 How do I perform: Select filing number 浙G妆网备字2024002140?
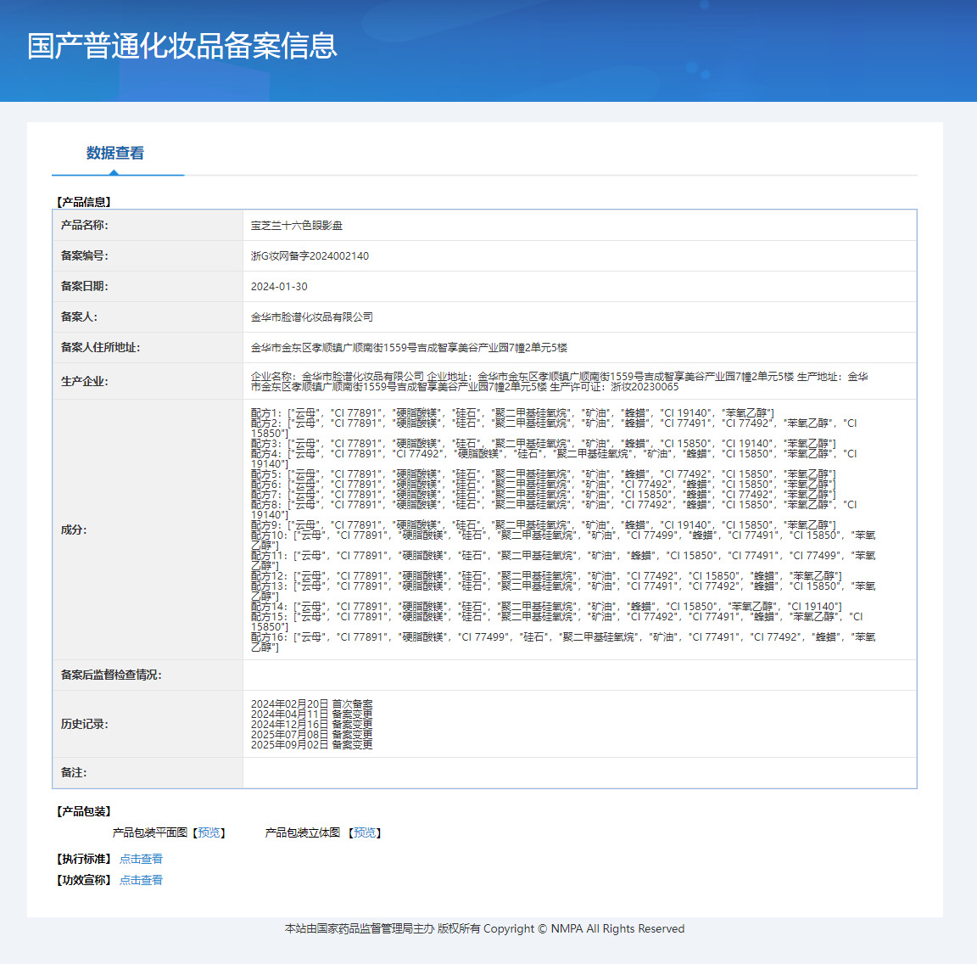pos(310,255)
